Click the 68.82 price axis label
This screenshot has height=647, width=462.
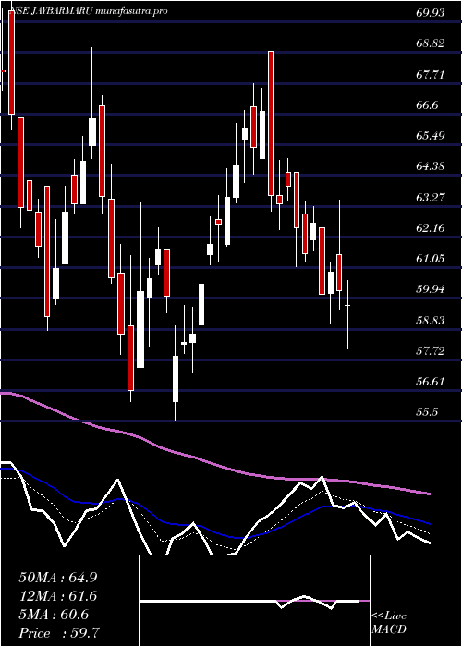(x=431, y=43)
